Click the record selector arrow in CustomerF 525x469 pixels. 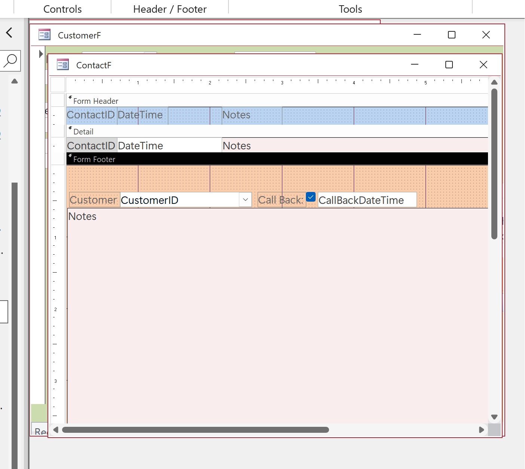point(41,54)
